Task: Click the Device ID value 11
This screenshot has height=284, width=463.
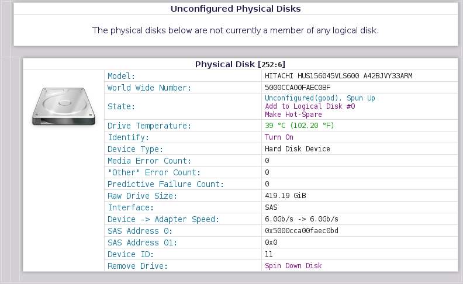Action: (x=269, y=254)
